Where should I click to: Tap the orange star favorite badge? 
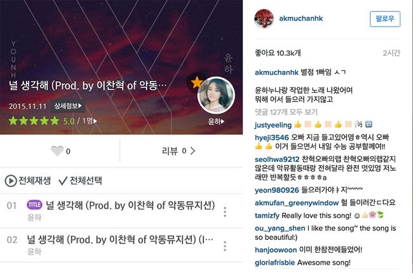coord(196,83)
